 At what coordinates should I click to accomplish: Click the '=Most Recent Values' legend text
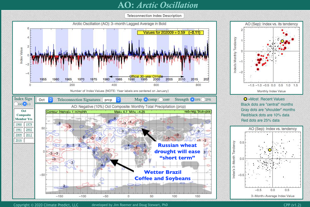(267, 99)
